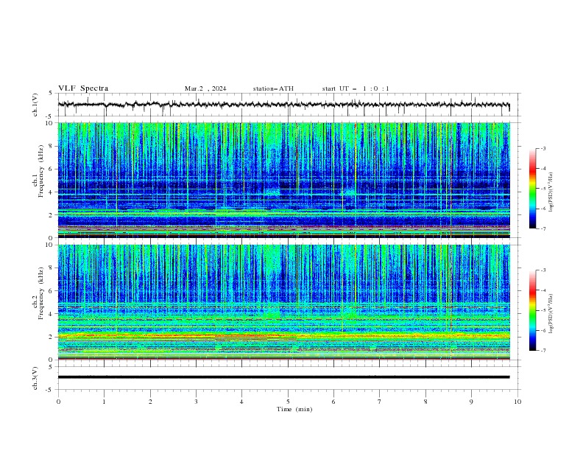Click time axis tick label "1"
Image resolution: width=583 pixels, height=451 pixels.
[x=104, y=402]
